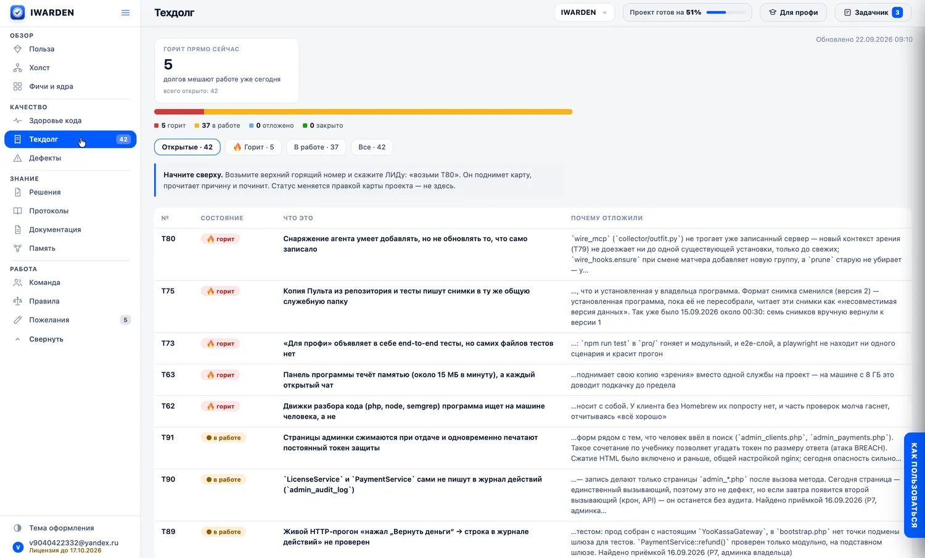Open debt row T80

[x=533, y=255]
